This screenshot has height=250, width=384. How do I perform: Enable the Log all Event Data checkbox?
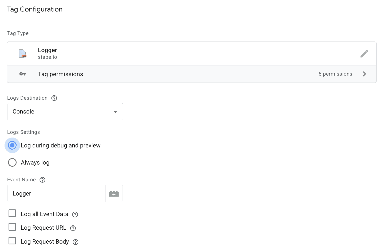click(12, 213)
